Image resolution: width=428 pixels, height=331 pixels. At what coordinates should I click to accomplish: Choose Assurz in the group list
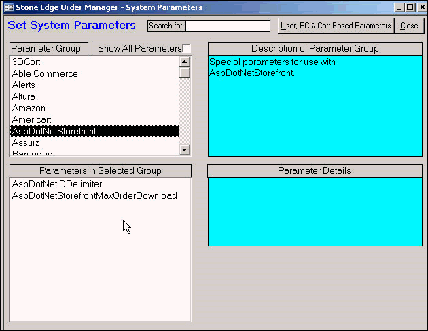(x=94, y=142)
